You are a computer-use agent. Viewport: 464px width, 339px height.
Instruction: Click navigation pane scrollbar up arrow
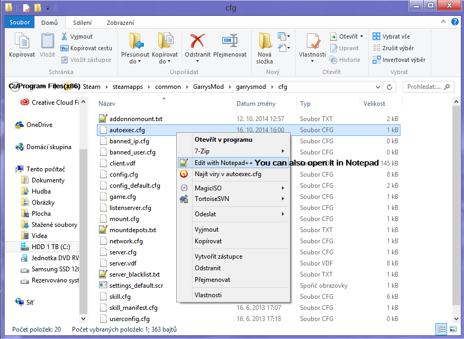83,102
